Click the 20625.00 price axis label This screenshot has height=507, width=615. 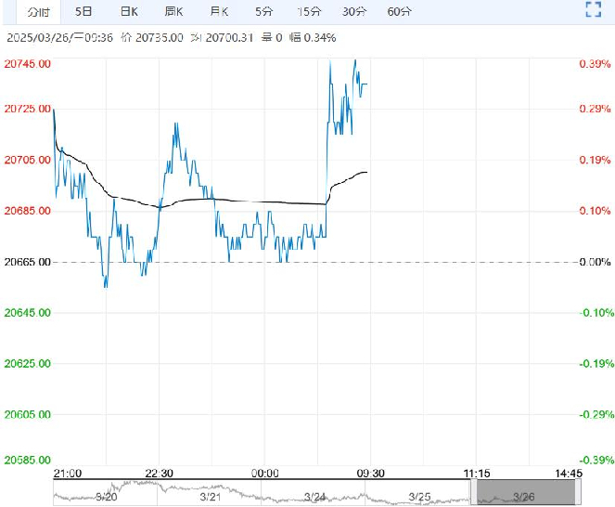click(28, 364)
